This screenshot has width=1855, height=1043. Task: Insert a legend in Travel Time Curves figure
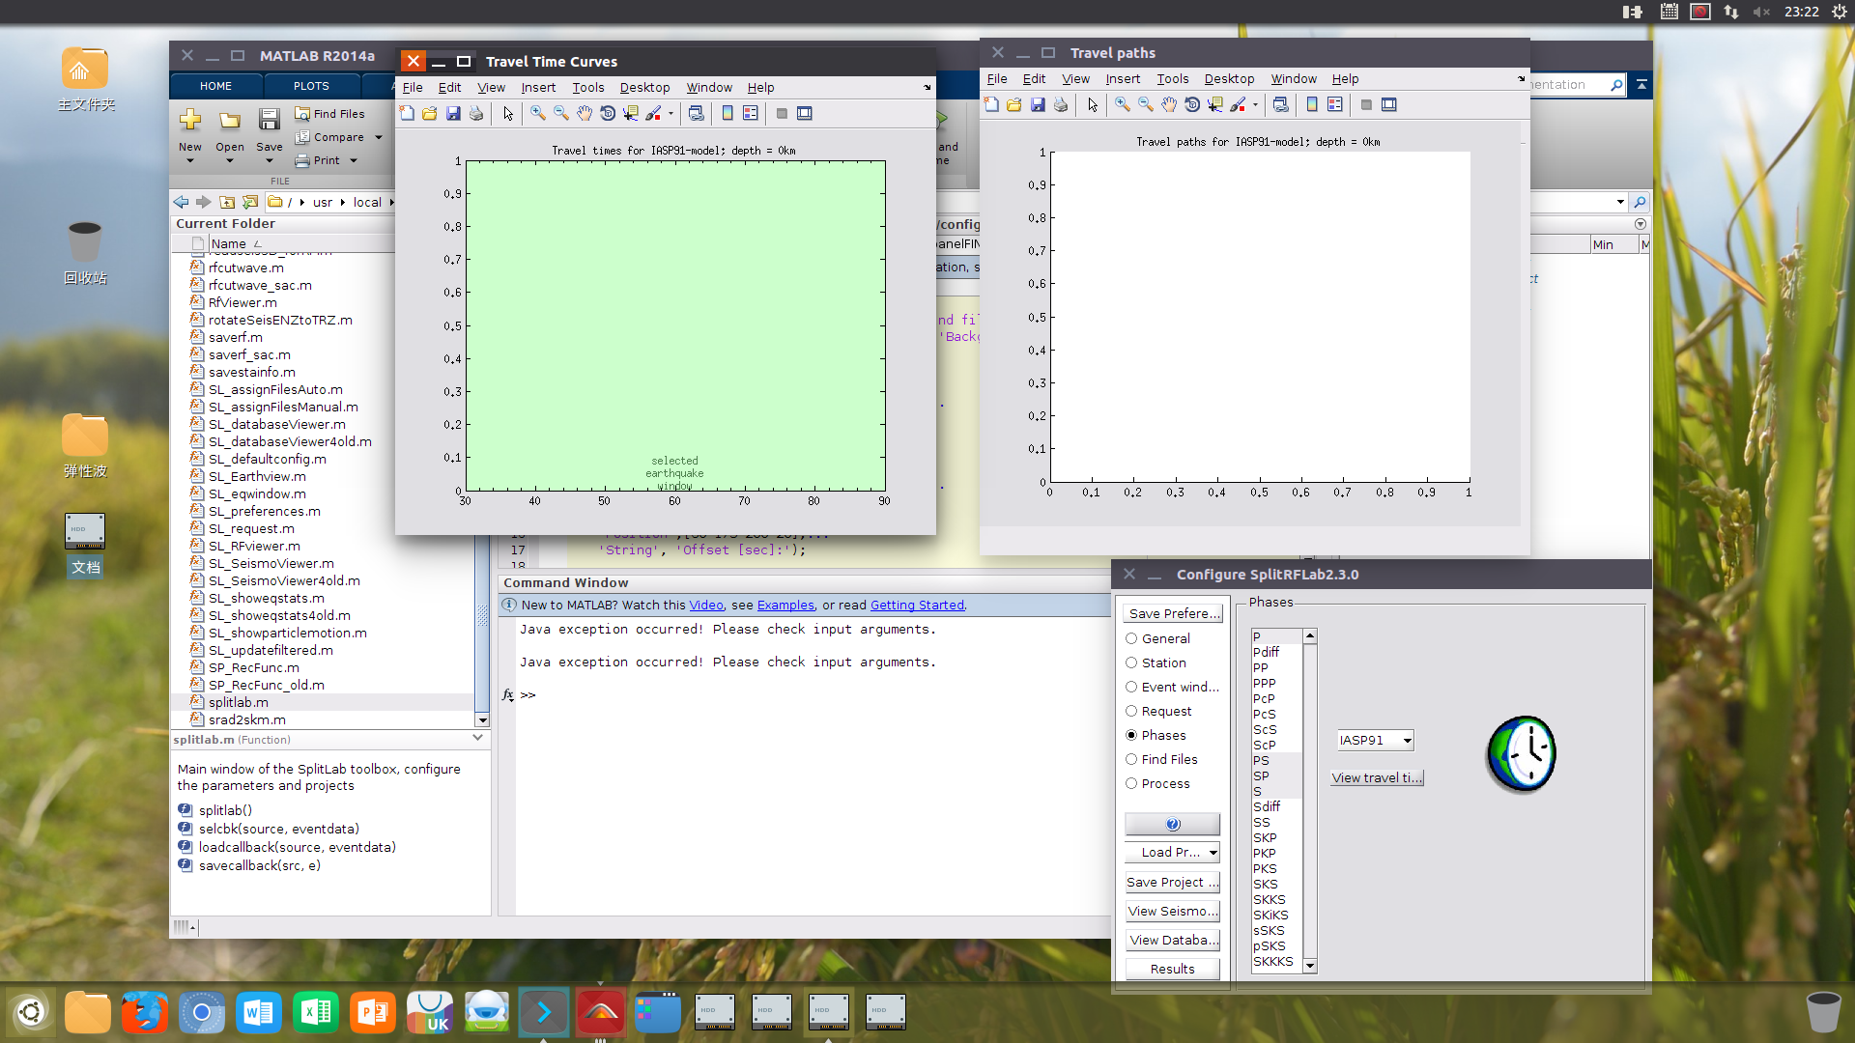[751, 113]
